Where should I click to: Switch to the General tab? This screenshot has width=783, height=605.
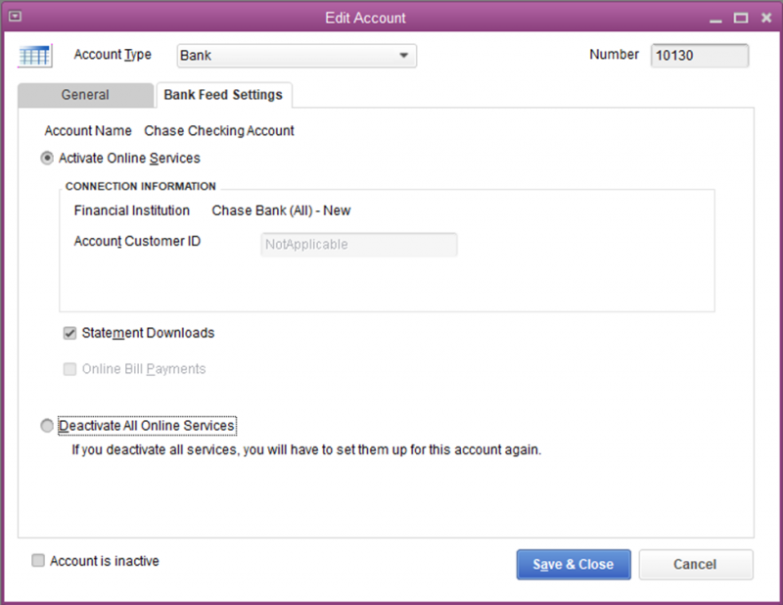click(85, 95)
